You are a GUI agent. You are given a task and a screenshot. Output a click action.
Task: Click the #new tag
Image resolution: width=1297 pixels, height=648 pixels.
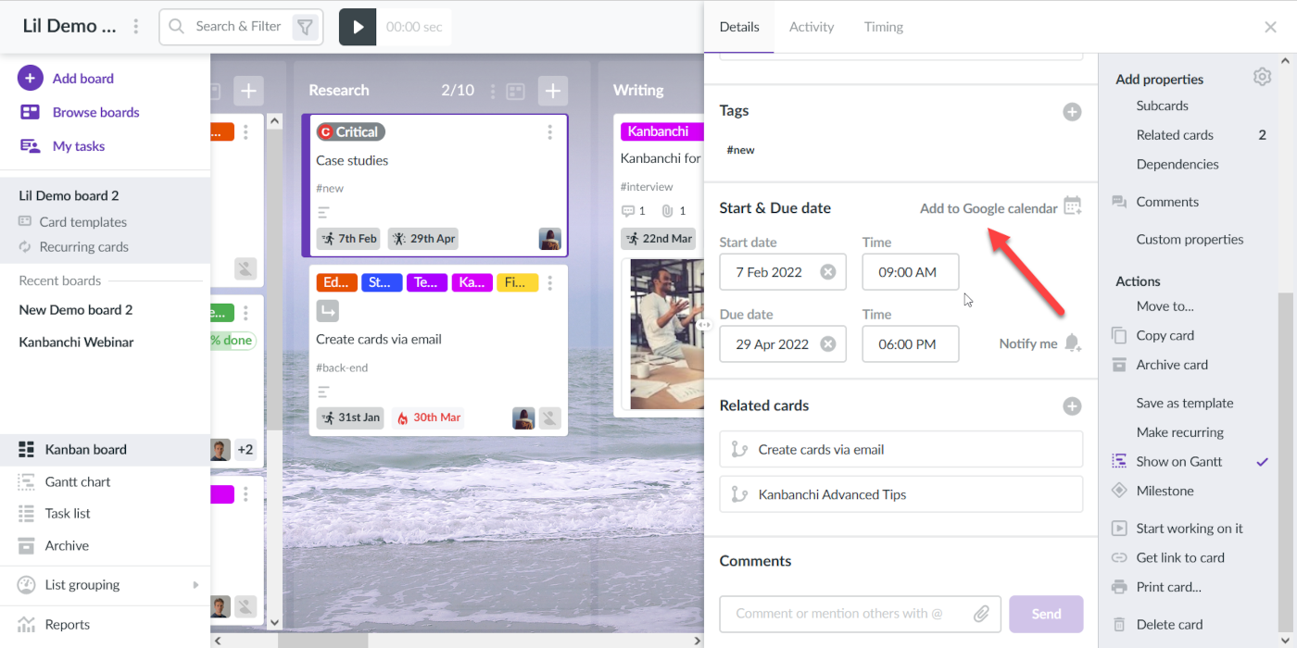(740, 150)
